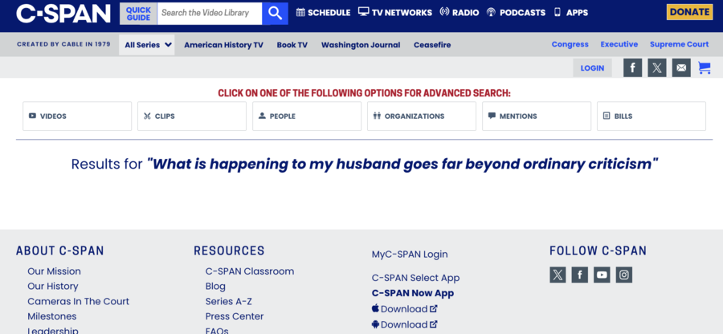Open the Washington Journal link

tap(361, 45)
